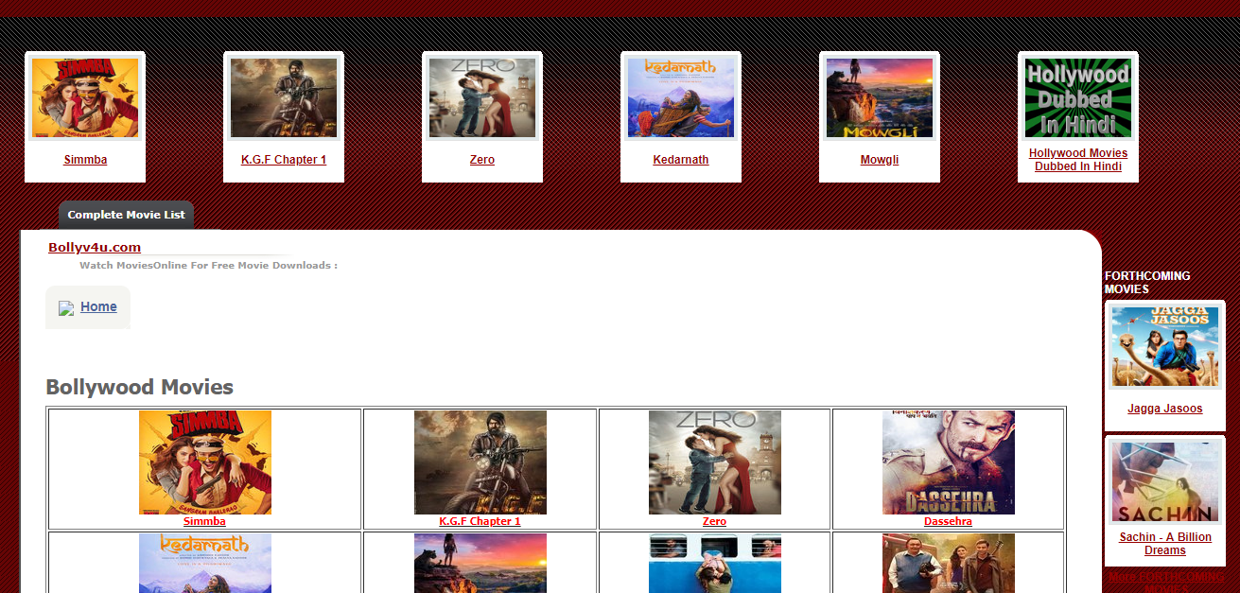Image resolution: width=1240 pixels, height=593 pixels.
Task: Open the K.G.F Chapter 1 link in the top featured strip
Action: 284,160
